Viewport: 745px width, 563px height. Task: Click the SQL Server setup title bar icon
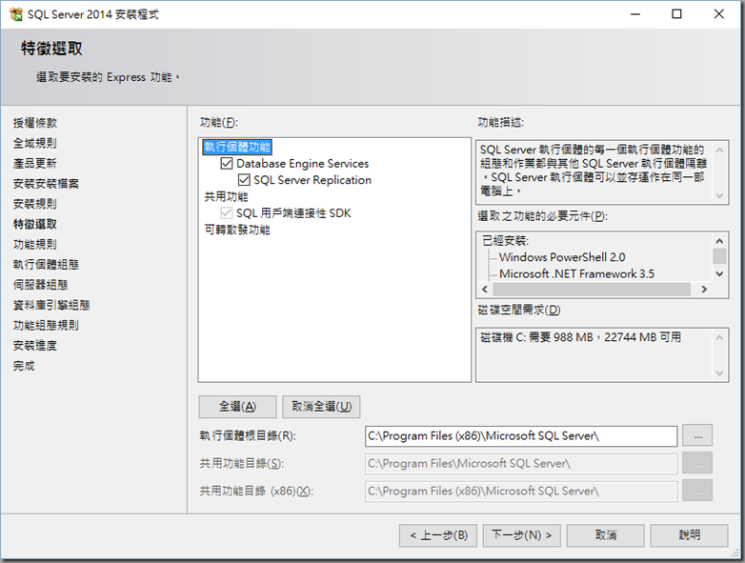pos(15,14)
